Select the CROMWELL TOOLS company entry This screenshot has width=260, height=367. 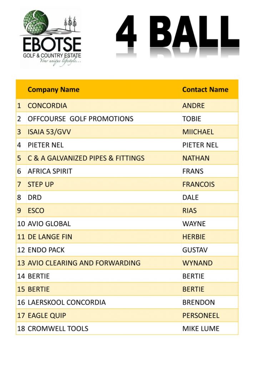click(x=58, y=329)
